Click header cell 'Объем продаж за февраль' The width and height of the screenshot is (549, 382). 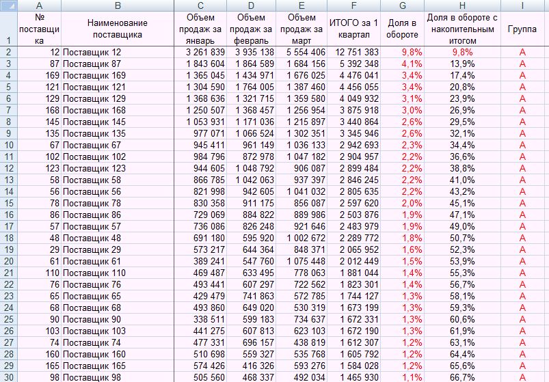click(251, 29)
